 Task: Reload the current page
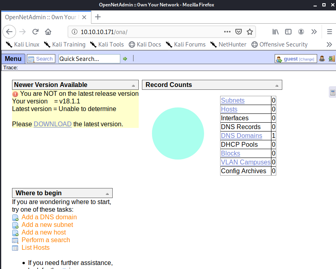tap(35, 32)
